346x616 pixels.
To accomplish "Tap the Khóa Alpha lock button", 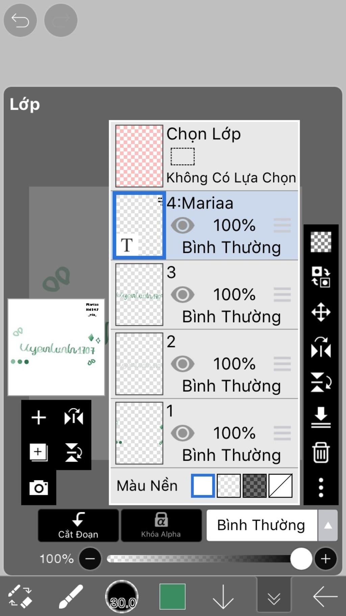I will [x=161, y=525].
